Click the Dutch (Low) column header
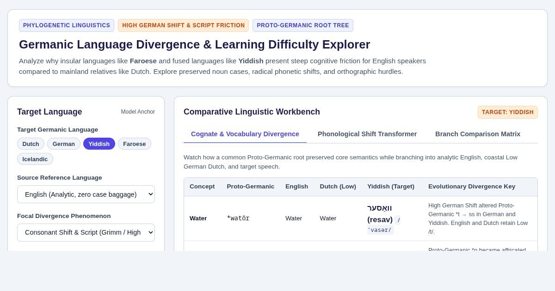 [338, 187]
